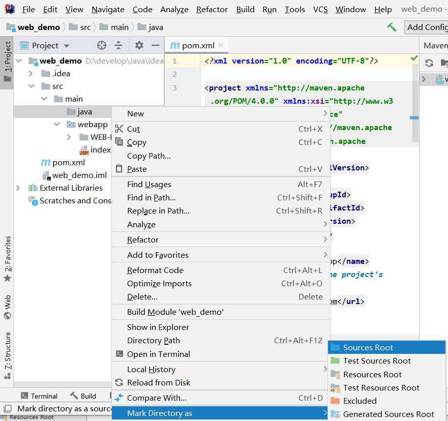Click the Terminal tool window icon
Image resolution: width=448 pixels, height=421 pixels.
tap(24, 396)
